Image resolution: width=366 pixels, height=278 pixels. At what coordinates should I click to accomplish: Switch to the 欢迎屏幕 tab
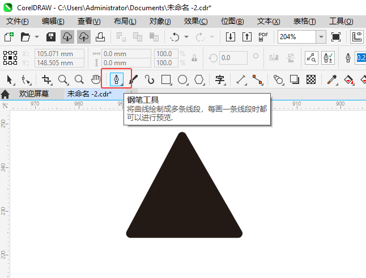pyautogui.click(x=34, y=94)
